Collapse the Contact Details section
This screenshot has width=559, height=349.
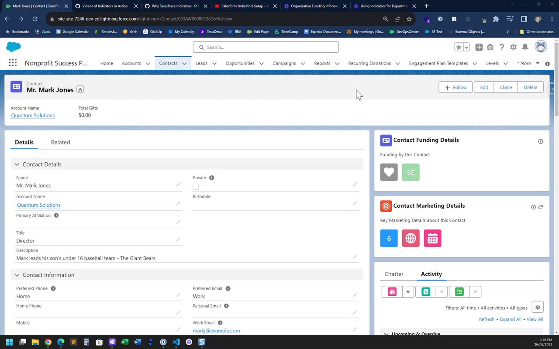click(17, 164)
